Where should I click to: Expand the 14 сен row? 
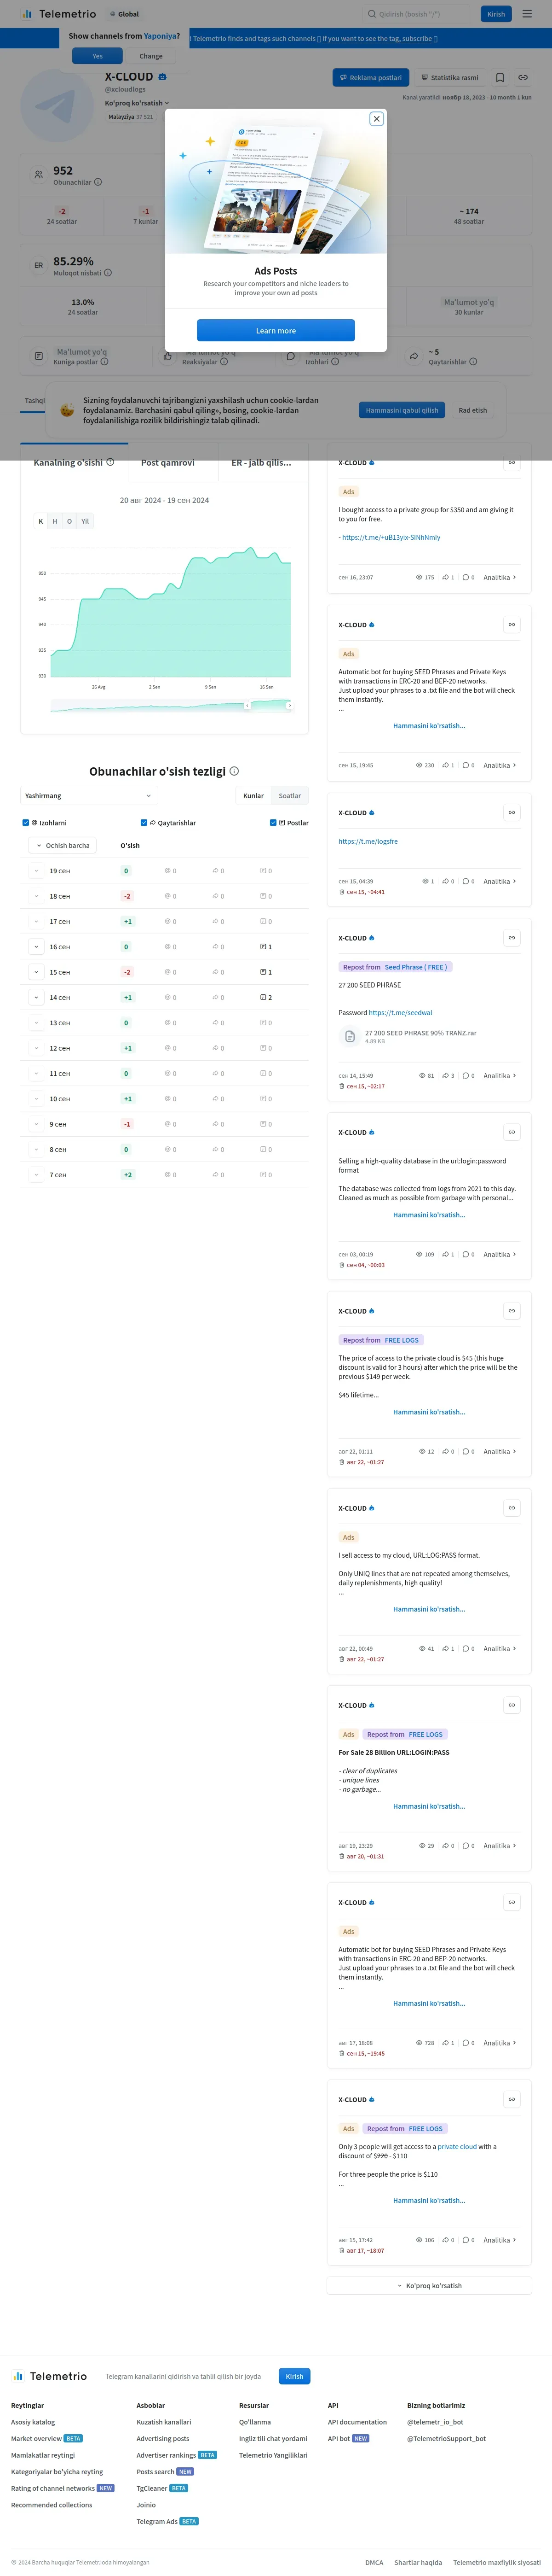[x=37, y=998]
